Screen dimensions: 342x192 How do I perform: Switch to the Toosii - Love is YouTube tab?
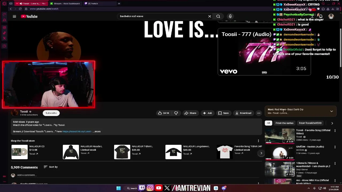point(31,3)
